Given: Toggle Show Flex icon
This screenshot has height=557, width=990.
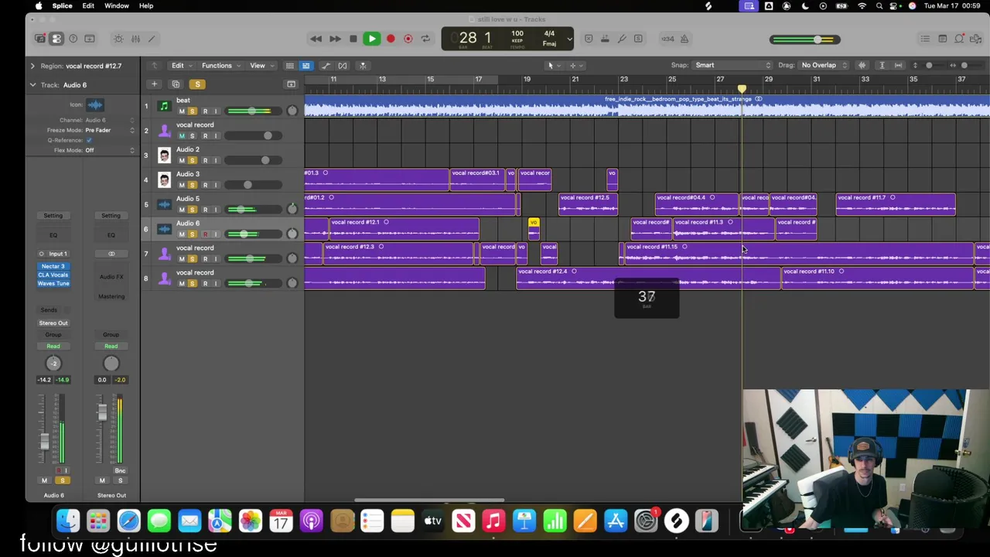Looking at the screenshot, I should [x=343, y=66].
